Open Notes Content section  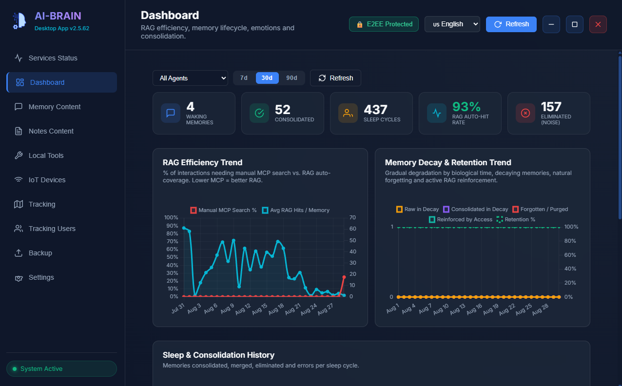coord(61,131)
